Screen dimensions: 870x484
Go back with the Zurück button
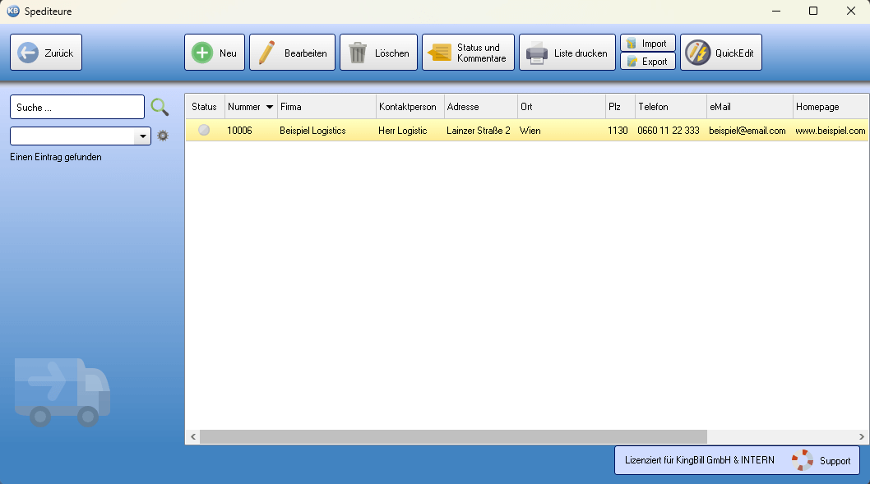(46, 53)
